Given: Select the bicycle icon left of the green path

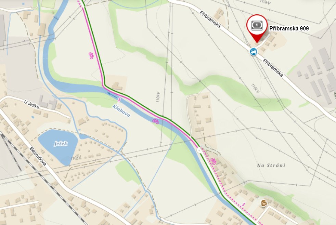Looking at the screenshot, I should (91, 56).
